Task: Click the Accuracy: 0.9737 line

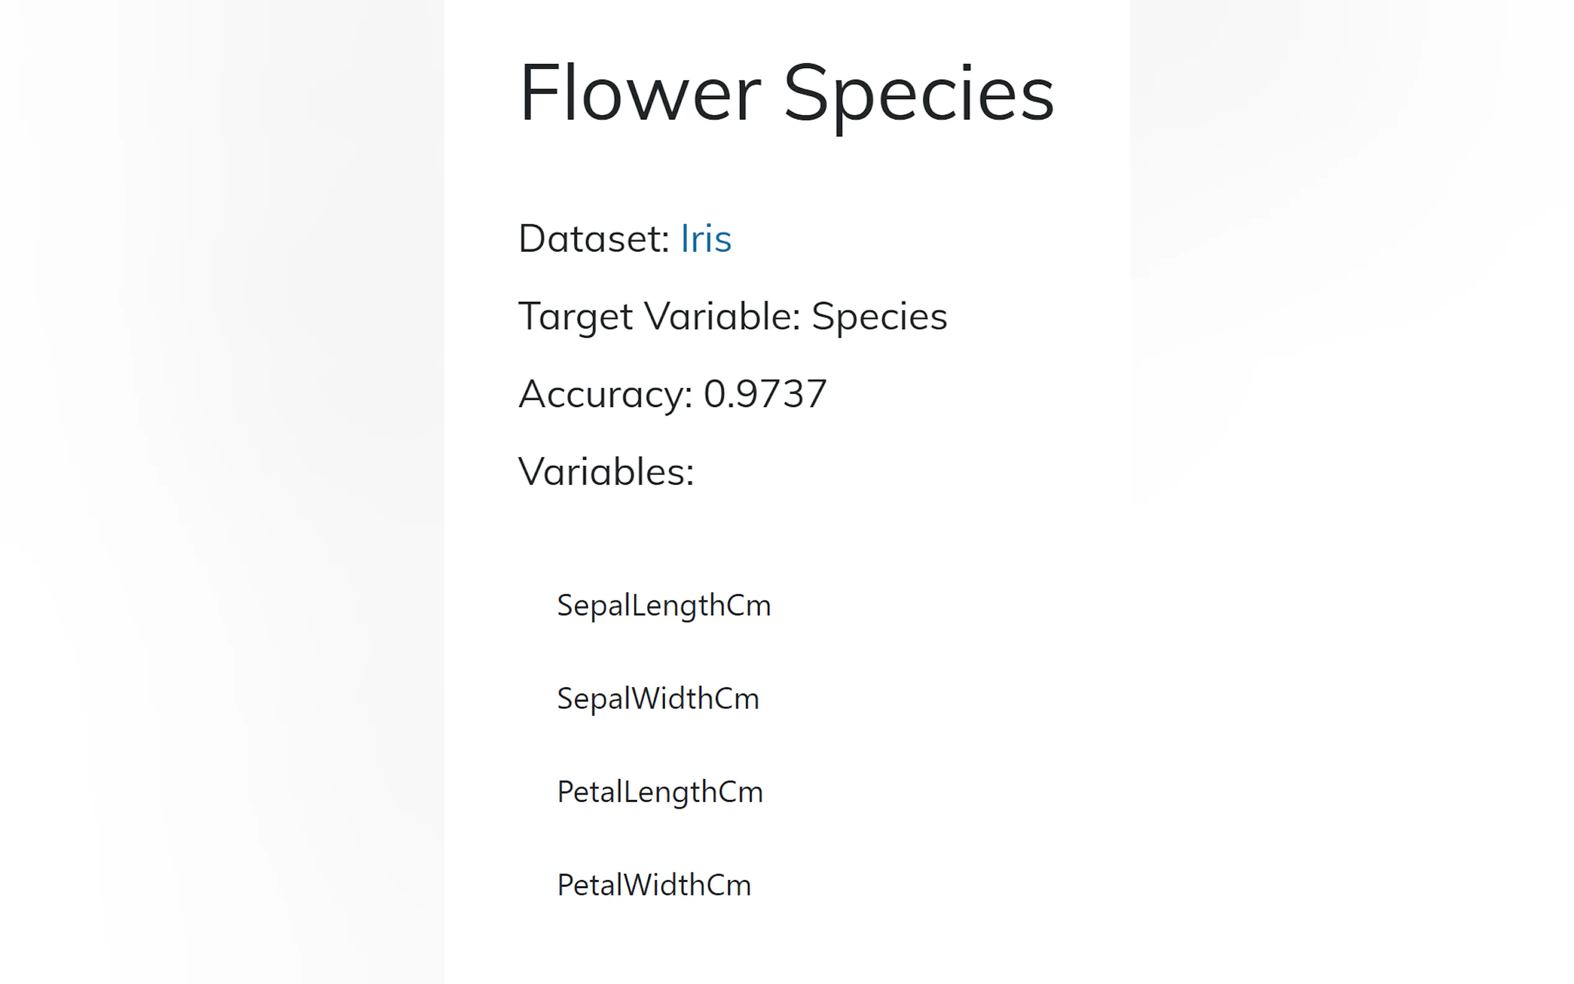Action: (x=672, y=394)
